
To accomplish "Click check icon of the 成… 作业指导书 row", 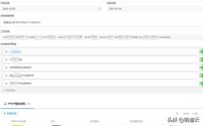I will click(6, 76).
